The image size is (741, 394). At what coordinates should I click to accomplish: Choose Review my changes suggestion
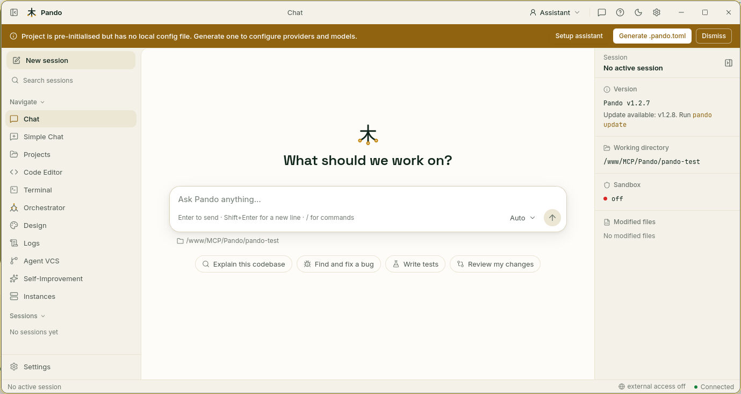[x=495, y=264]
